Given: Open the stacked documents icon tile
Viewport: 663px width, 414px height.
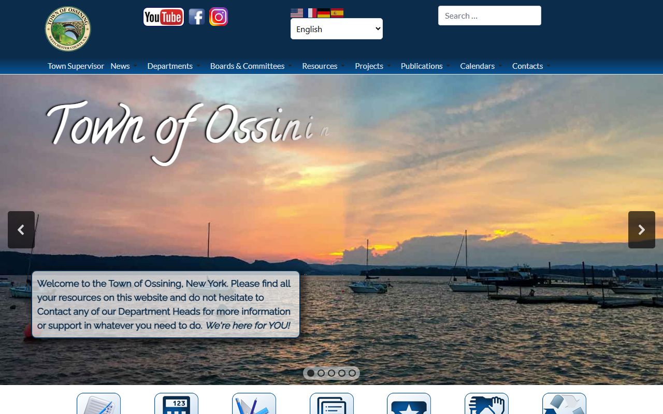Looking at the screenshot, I should click(331, 404).
